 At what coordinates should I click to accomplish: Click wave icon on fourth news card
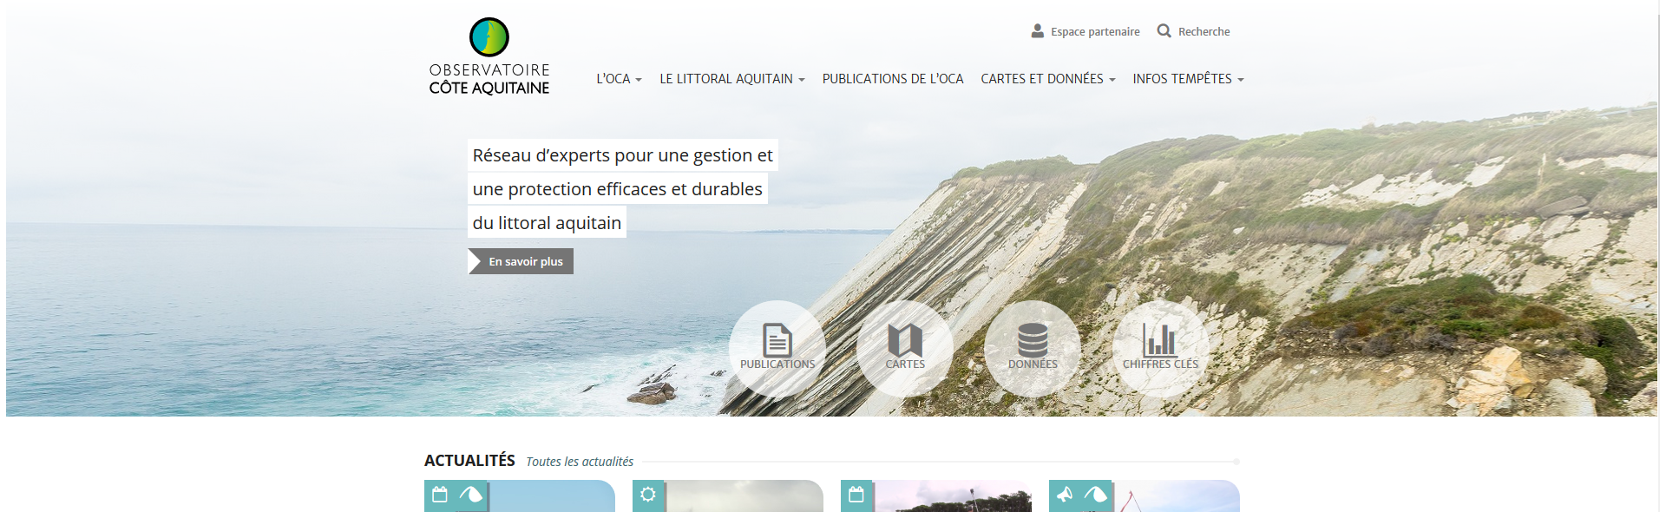click(x=1095, y=495)
